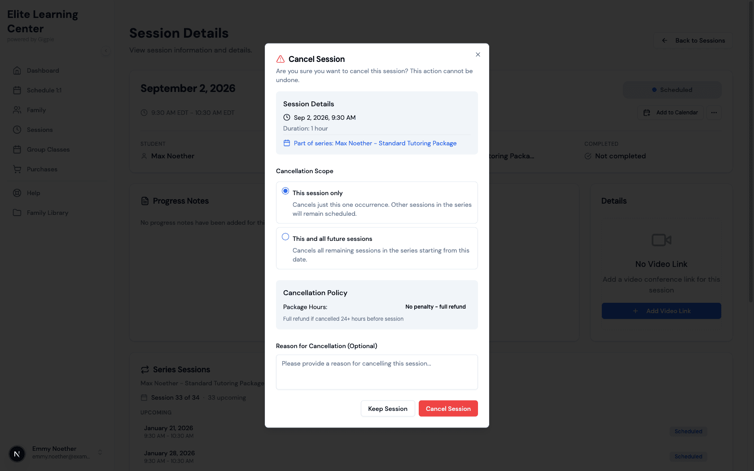Viewport: 754px width, 471px height.
Task: Click the Help lifebuoy icon
Action: [x=17, y=193]
